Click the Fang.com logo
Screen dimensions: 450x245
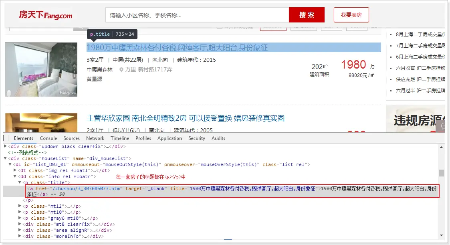(x=45, y=15)
